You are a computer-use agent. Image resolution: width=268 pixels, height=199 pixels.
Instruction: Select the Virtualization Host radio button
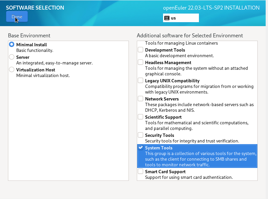[x=12, y=70]
